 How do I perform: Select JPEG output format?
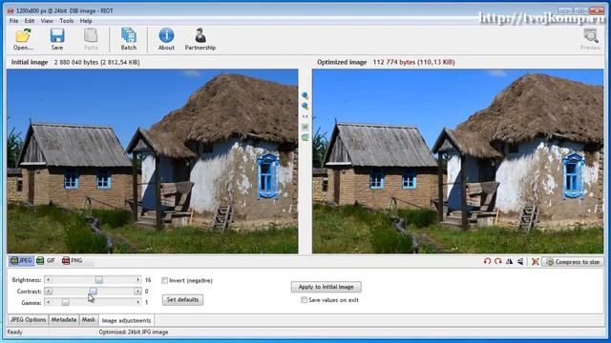21,260
